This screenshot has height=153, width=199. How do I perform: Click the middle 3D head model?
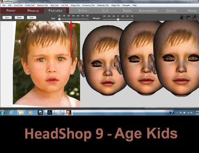138,58
